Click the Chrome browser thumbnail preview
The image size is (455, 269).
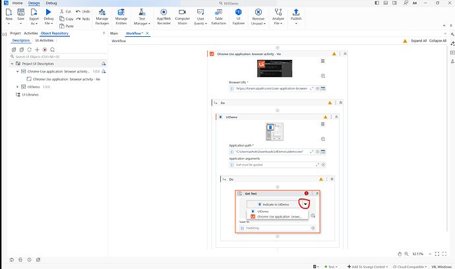point(274,68)
